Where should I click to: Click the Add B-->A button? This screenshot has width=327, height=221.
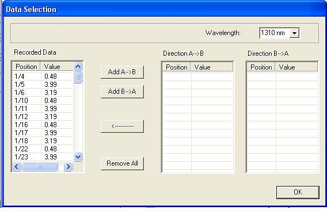[x=122, y=92]
